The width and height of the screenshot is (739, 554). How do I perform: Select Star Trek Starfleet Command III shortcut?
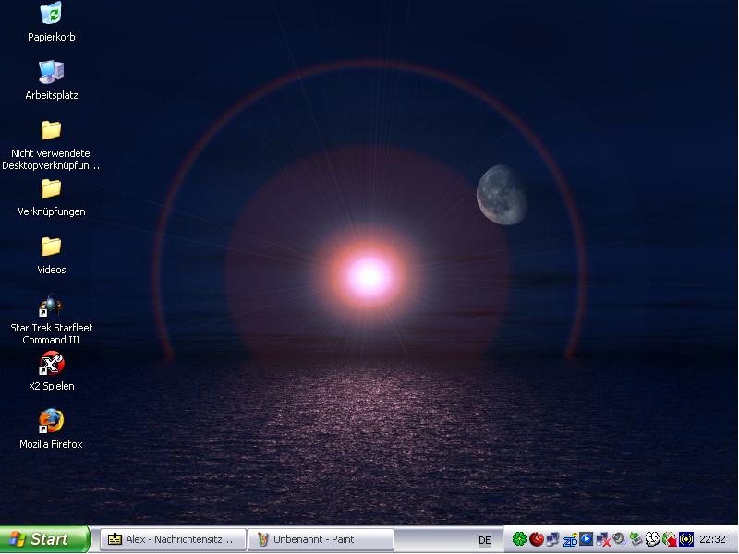click(51, 306)
